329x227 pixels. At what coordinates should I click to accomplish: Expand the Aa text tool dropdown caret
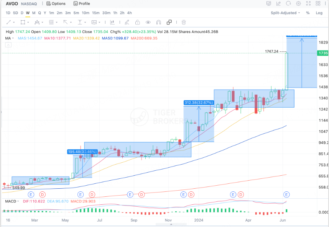[99, 23]
